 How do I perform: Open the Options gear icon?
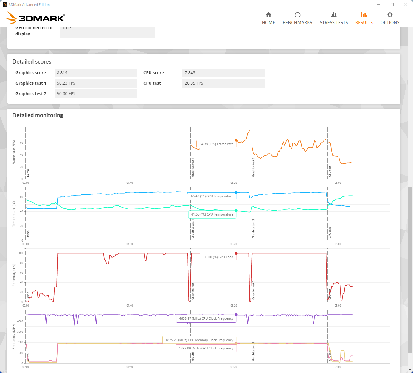390,15
